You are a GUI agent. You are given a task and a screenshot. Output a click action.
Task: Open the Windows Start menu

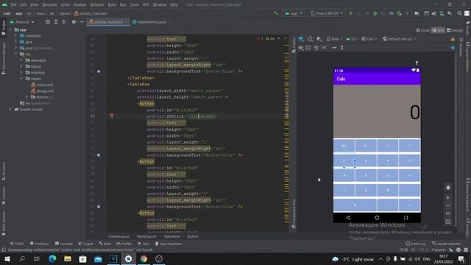7,258
